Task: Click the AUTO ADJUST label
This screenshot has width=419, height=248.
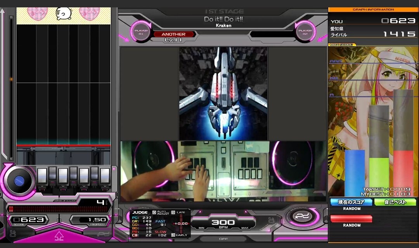Action: [x=163, y=212]
